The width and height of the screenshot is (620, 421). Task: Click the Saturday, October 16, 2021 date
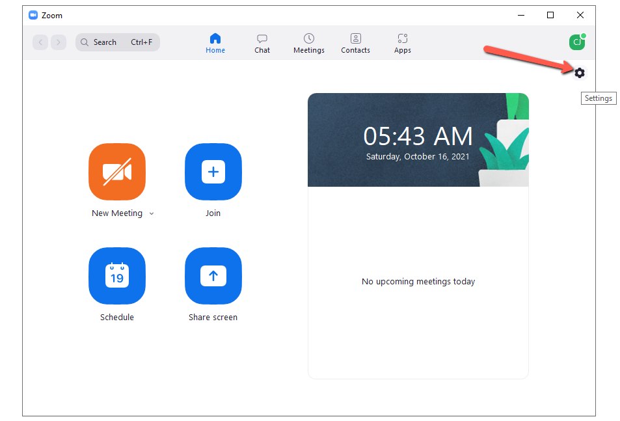pos(418,157)
